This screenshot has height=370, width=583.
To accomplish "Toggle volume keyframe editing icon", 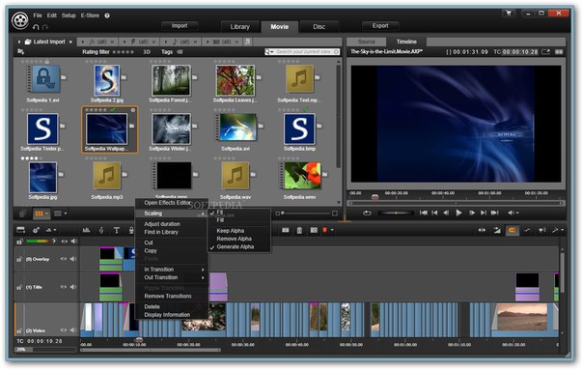I will (527, 231).
